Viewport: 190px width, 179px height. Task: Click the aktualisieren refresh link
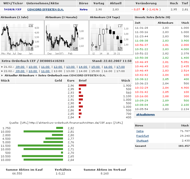[x=145, y=114]
